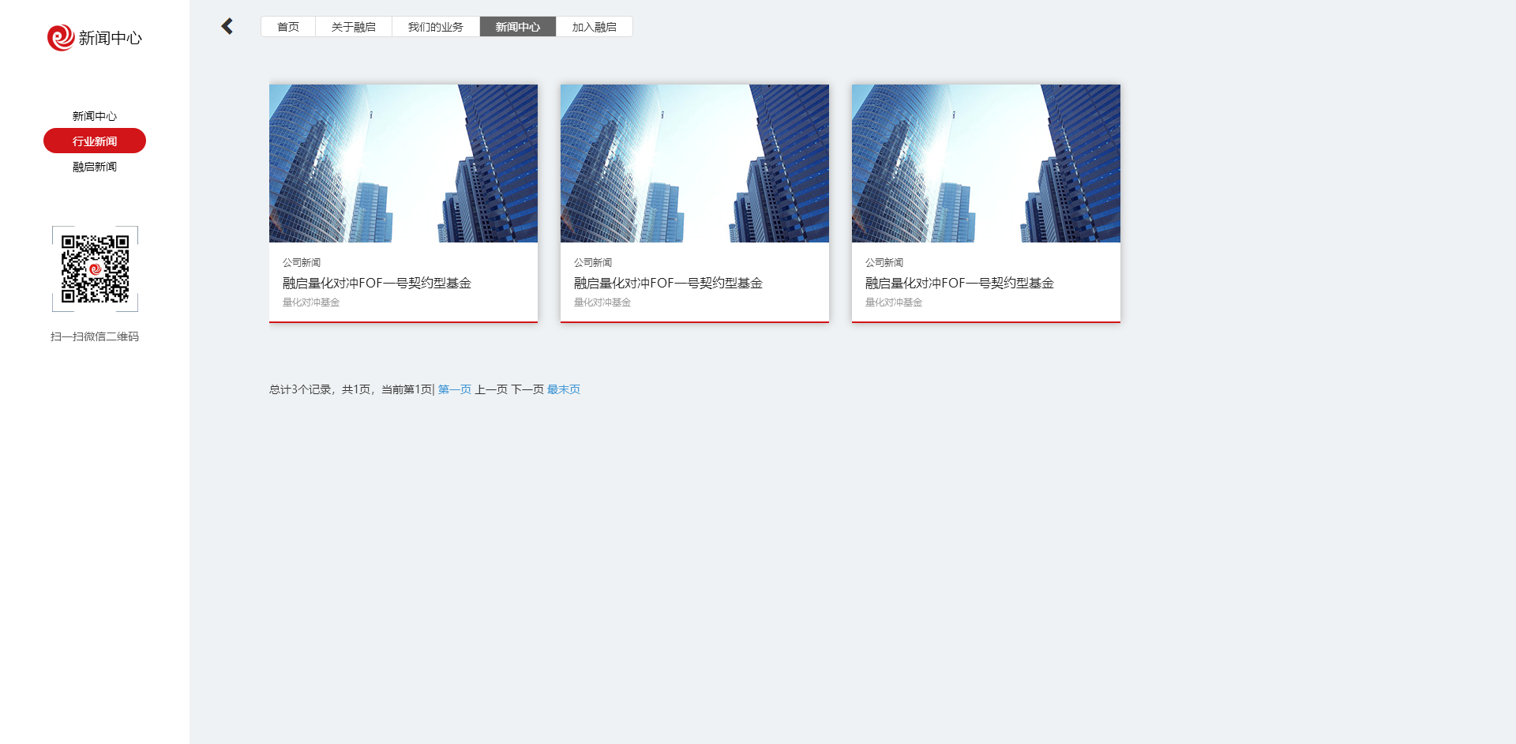Click 新闻中心 in the top navigation bar

[517, 27]
